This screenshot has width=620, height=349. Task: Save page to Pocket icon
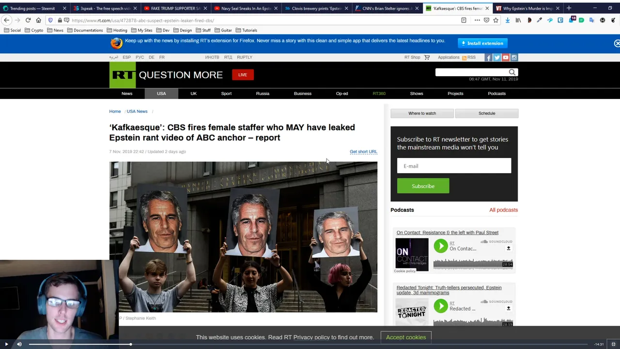pyautogui.click(x=487, y=20)
